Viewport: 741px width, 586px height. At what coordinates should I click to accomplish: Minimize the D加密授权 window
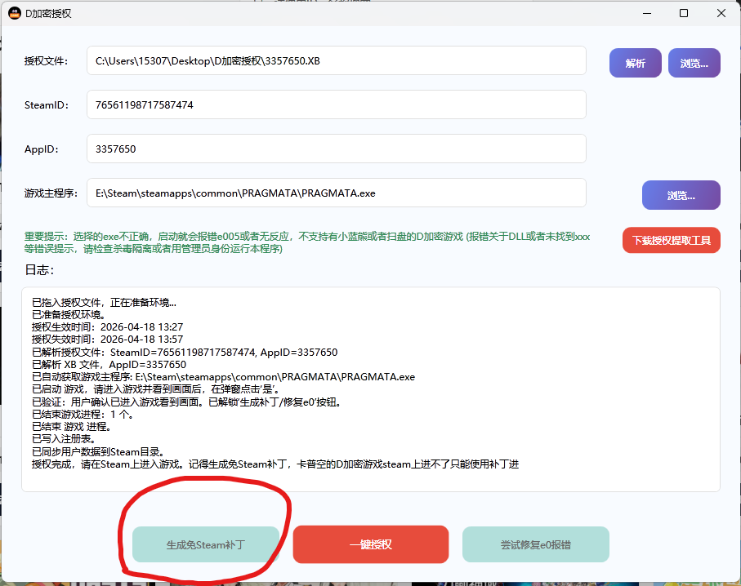647,13
